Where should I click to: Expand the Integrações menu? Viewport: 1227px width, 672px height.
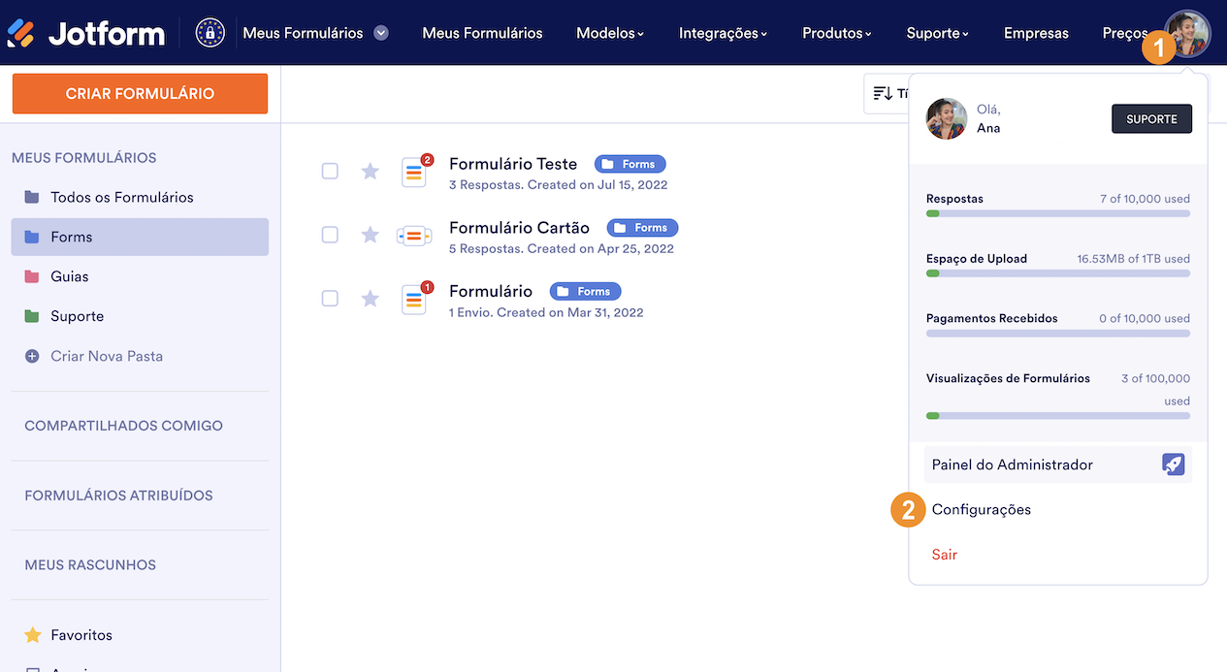(x=723, y=33)
